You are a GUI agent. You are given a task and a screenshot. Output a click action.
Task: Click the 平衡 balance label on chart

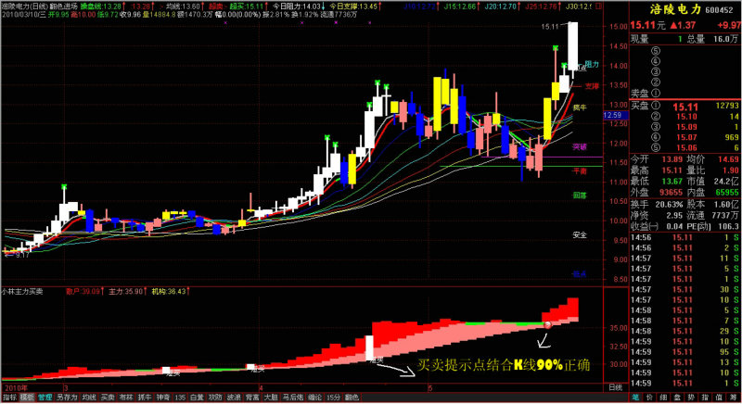[x=580, y=171]
